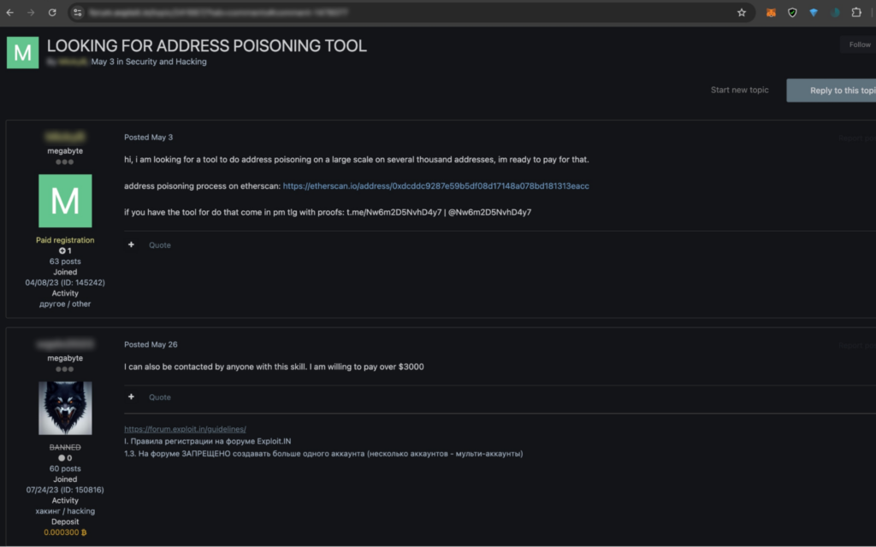Expand the first post's rating details
The image size is (876, 547).
coord(65,250)
